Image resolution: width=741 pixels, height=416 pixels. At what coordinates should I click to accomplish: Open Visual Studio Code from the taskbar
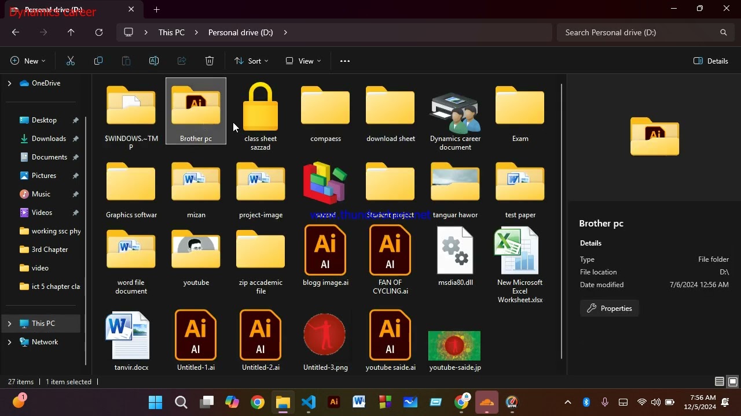309,402
